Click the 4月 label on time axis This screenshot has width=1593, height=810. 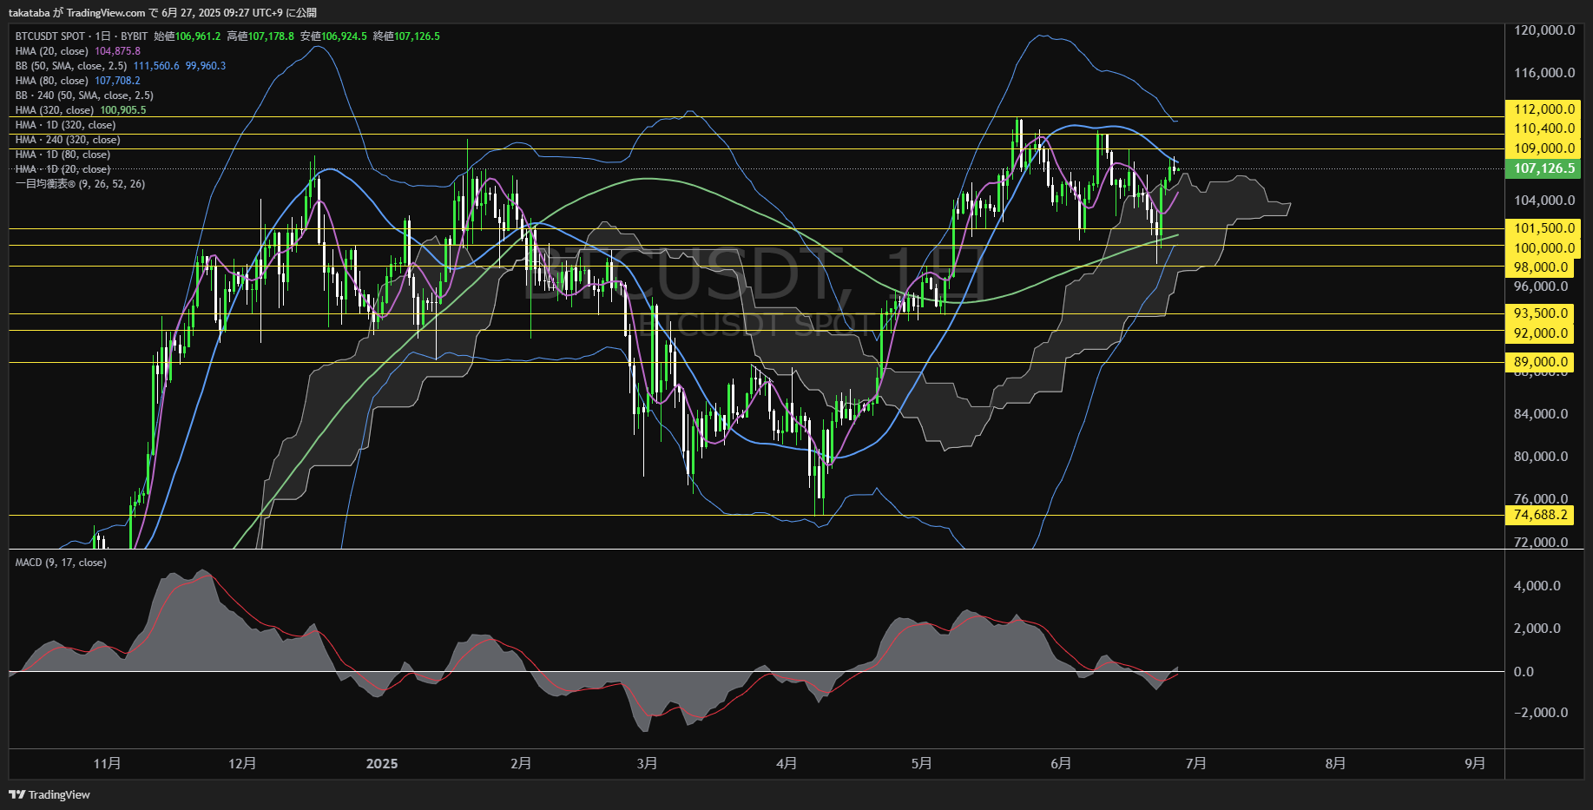click(x=787, y=763)
